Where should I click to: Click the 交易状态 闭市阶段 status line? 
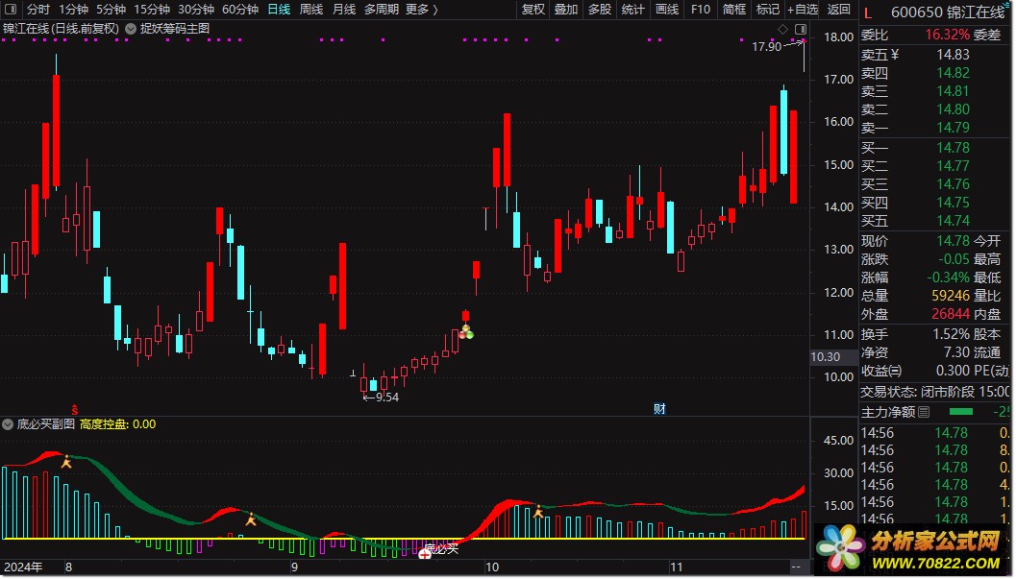pos(935,392)
